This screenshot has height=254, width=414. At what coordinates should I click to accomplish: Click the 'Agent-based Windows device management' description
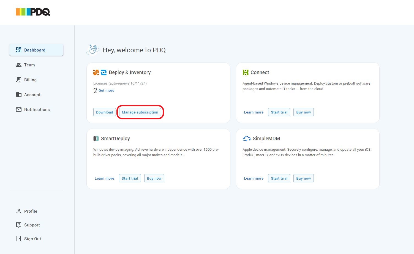[x=306, y=86]
